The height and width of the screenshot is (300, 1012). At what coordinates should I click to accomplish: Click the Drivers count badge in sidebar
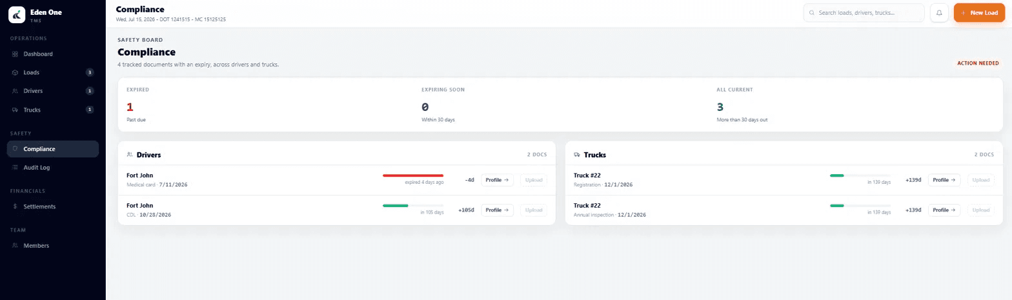[90, 91]
